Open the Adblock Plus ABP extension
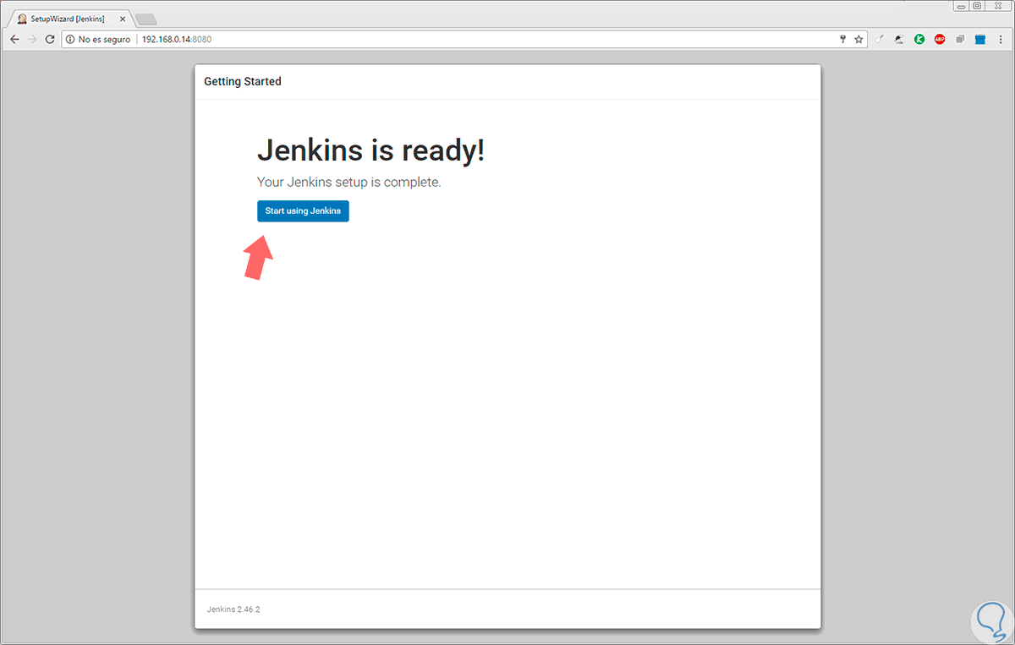This screenshot has width=1015, height=645. tap(940, 39)
